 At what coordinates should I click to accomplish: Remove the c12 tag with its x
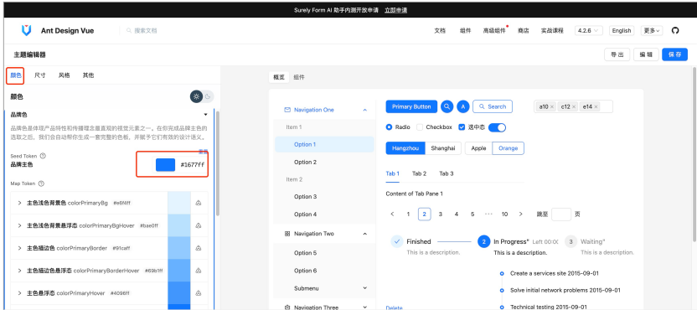point(574,106)
